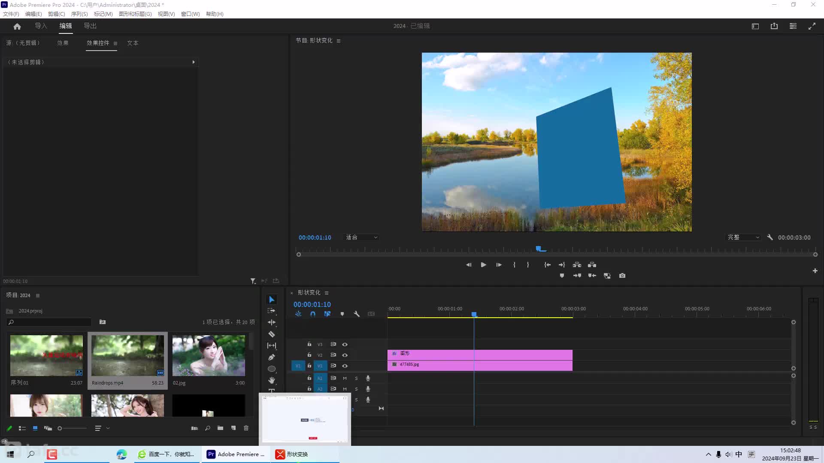
Task: Click the New Bin folder icon
Action: coord(220,428)
